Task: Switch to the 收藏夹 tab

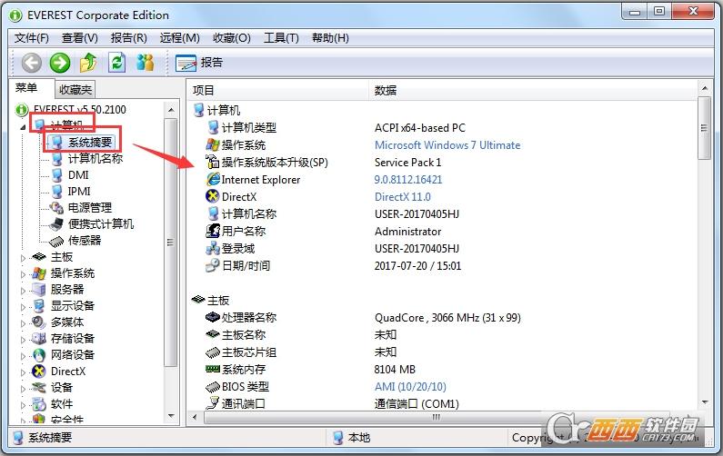Action: pos(75,89)
